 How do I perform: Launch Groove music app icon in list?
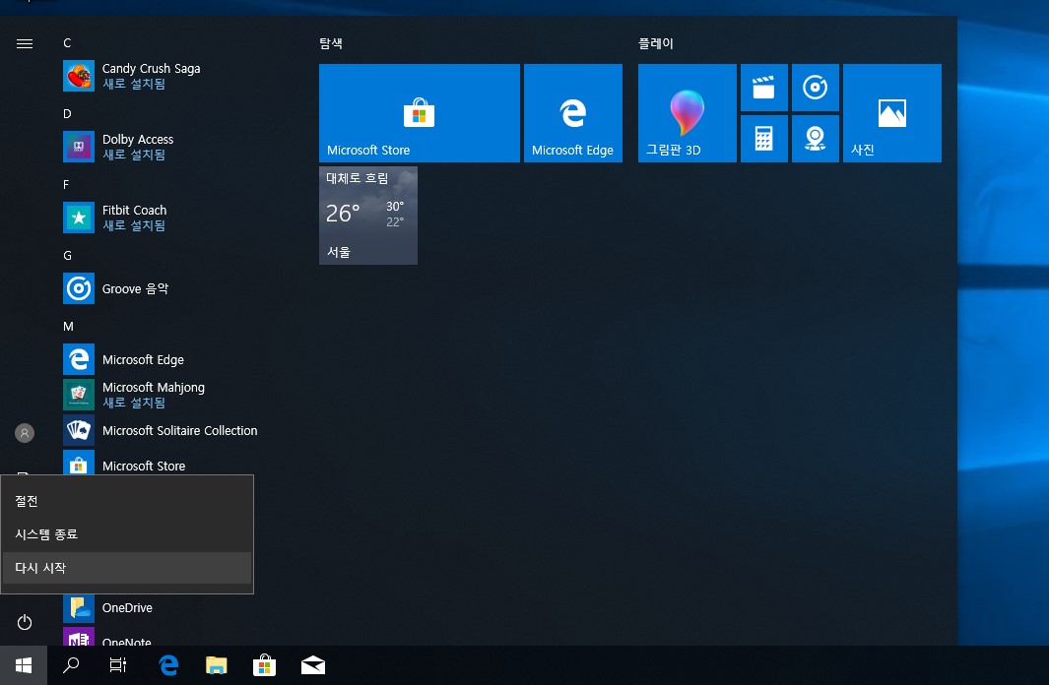tap(78, 288)
